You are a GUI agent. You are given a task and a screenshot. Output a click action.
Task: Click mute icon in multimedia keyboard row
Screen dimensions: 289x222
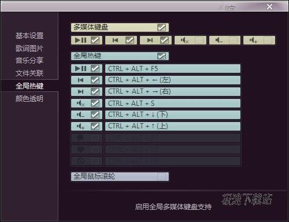coord(184,40)
